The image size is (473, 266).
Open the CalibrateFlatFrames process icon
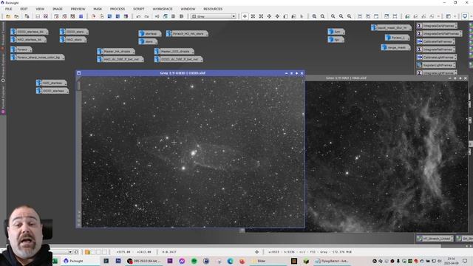(436, 41)
